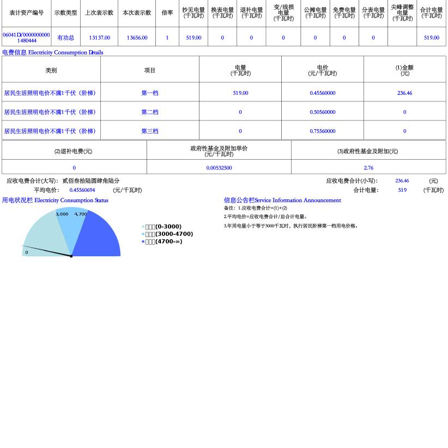The image size is (448, 448).
Task: Select current reading value 13656.00
Action: point(137,38)
